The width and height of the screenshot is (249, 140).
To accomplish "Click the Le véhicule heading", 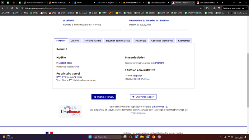I will tap(68, 21).
